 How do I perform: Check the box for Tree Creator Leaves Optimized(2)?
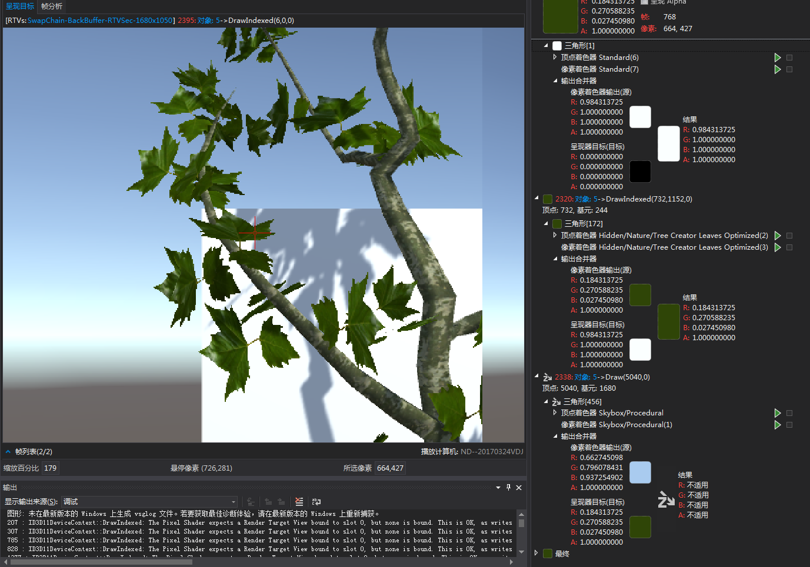coord(789,236)
